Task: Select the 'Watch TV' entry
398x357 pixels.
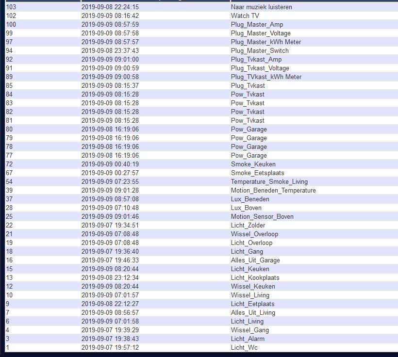Action: (x=245, y=16)
